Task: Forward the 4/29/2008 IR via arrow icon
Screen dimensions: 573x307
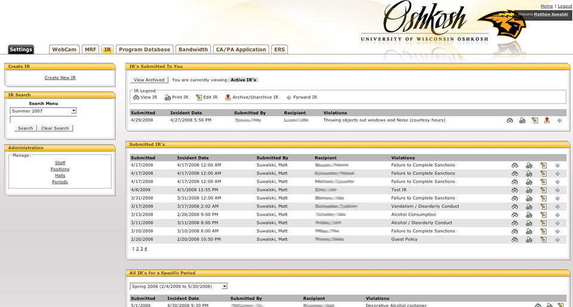Action: coord(559,120)
